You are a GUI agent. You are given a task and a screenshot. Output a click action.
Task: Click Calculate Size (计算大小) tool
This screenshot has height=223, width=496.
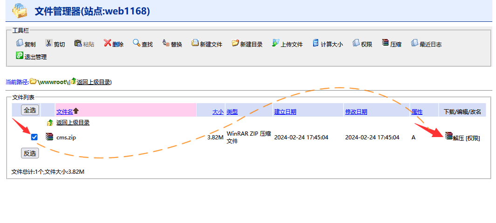coord(316,43)
